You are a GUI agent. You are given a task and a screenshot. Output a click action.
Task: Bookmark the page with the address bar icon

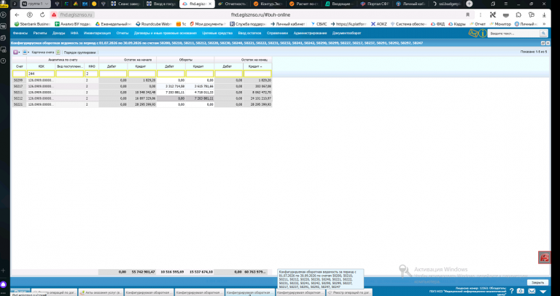click(467, 15)
